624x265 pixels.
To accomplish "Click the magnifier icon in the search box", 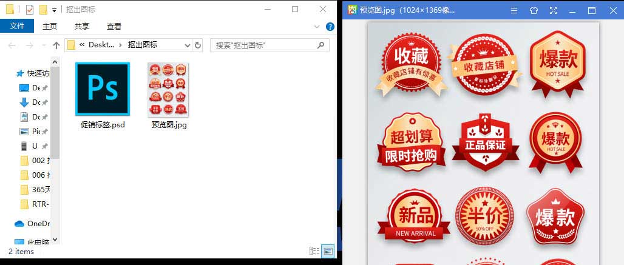I will point(320,45).
